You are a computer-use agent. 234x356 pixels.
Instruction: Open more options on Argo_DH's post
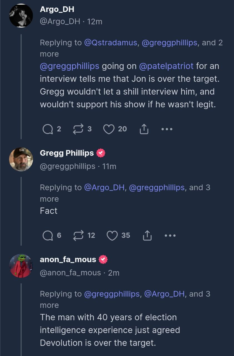(167, 129)
